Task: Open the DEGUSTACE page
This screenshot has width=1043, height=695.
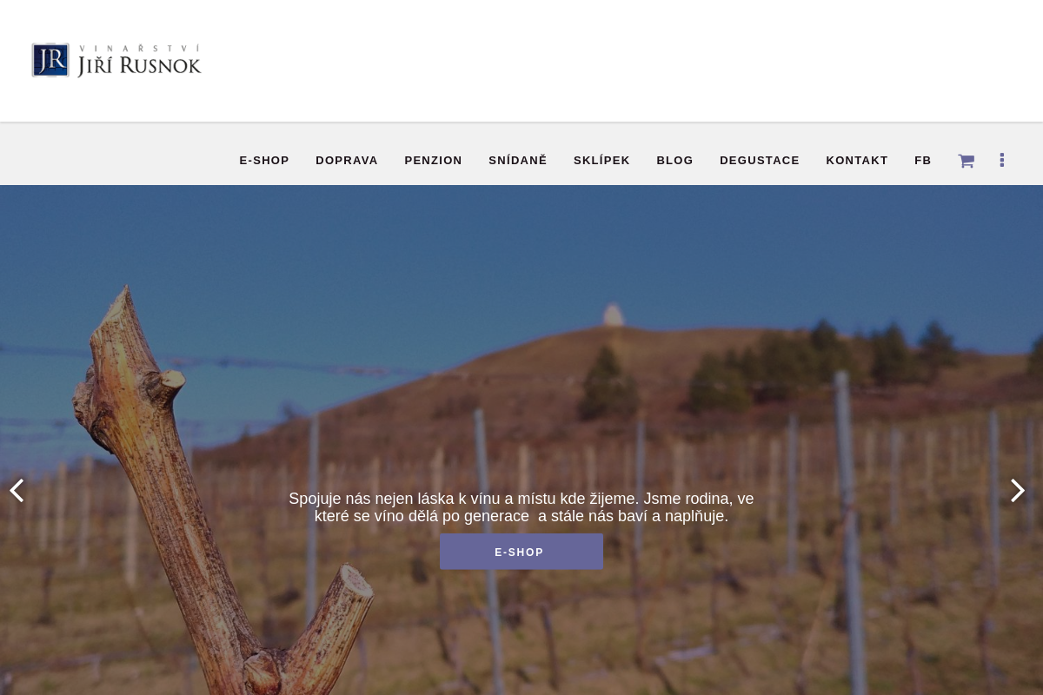Action: 760,161
